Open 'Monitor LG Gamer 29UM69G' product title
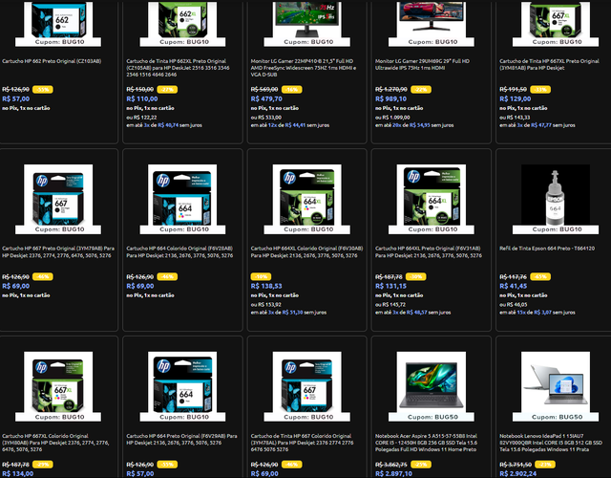Screen dimensions: 611x478 (x=422, y=64)
